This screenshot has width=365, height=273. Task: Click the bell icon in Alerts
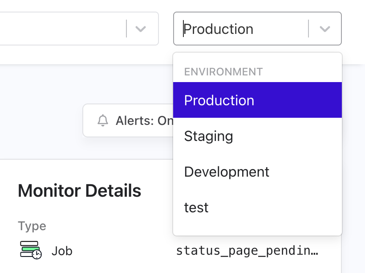pyautogui.click(x=103, y=120)
